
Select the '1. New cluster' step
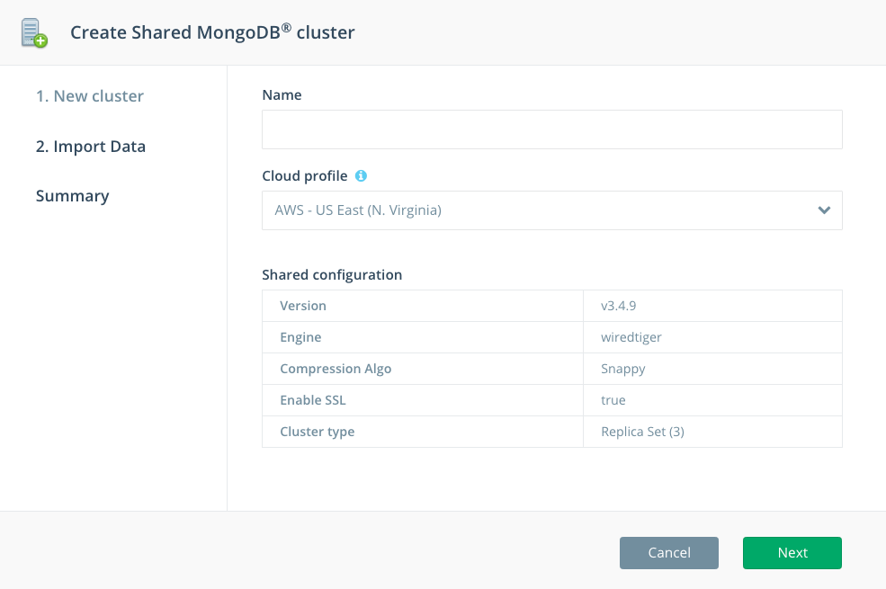coord(90,96)
